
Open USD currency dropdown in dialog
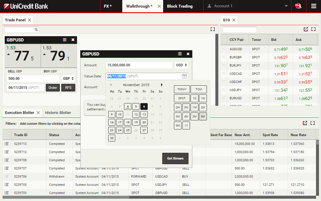(181, 65)
